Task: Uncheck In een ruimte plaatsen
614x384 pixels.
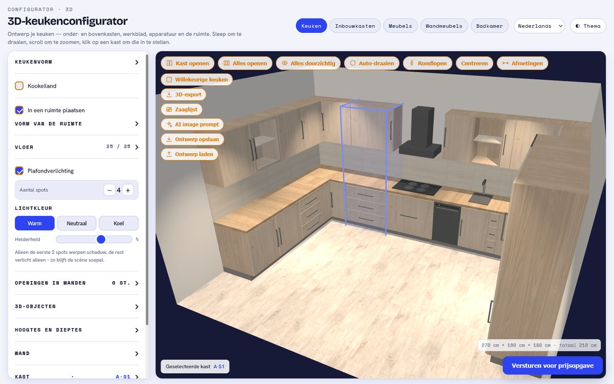Action: click(19, 110)
